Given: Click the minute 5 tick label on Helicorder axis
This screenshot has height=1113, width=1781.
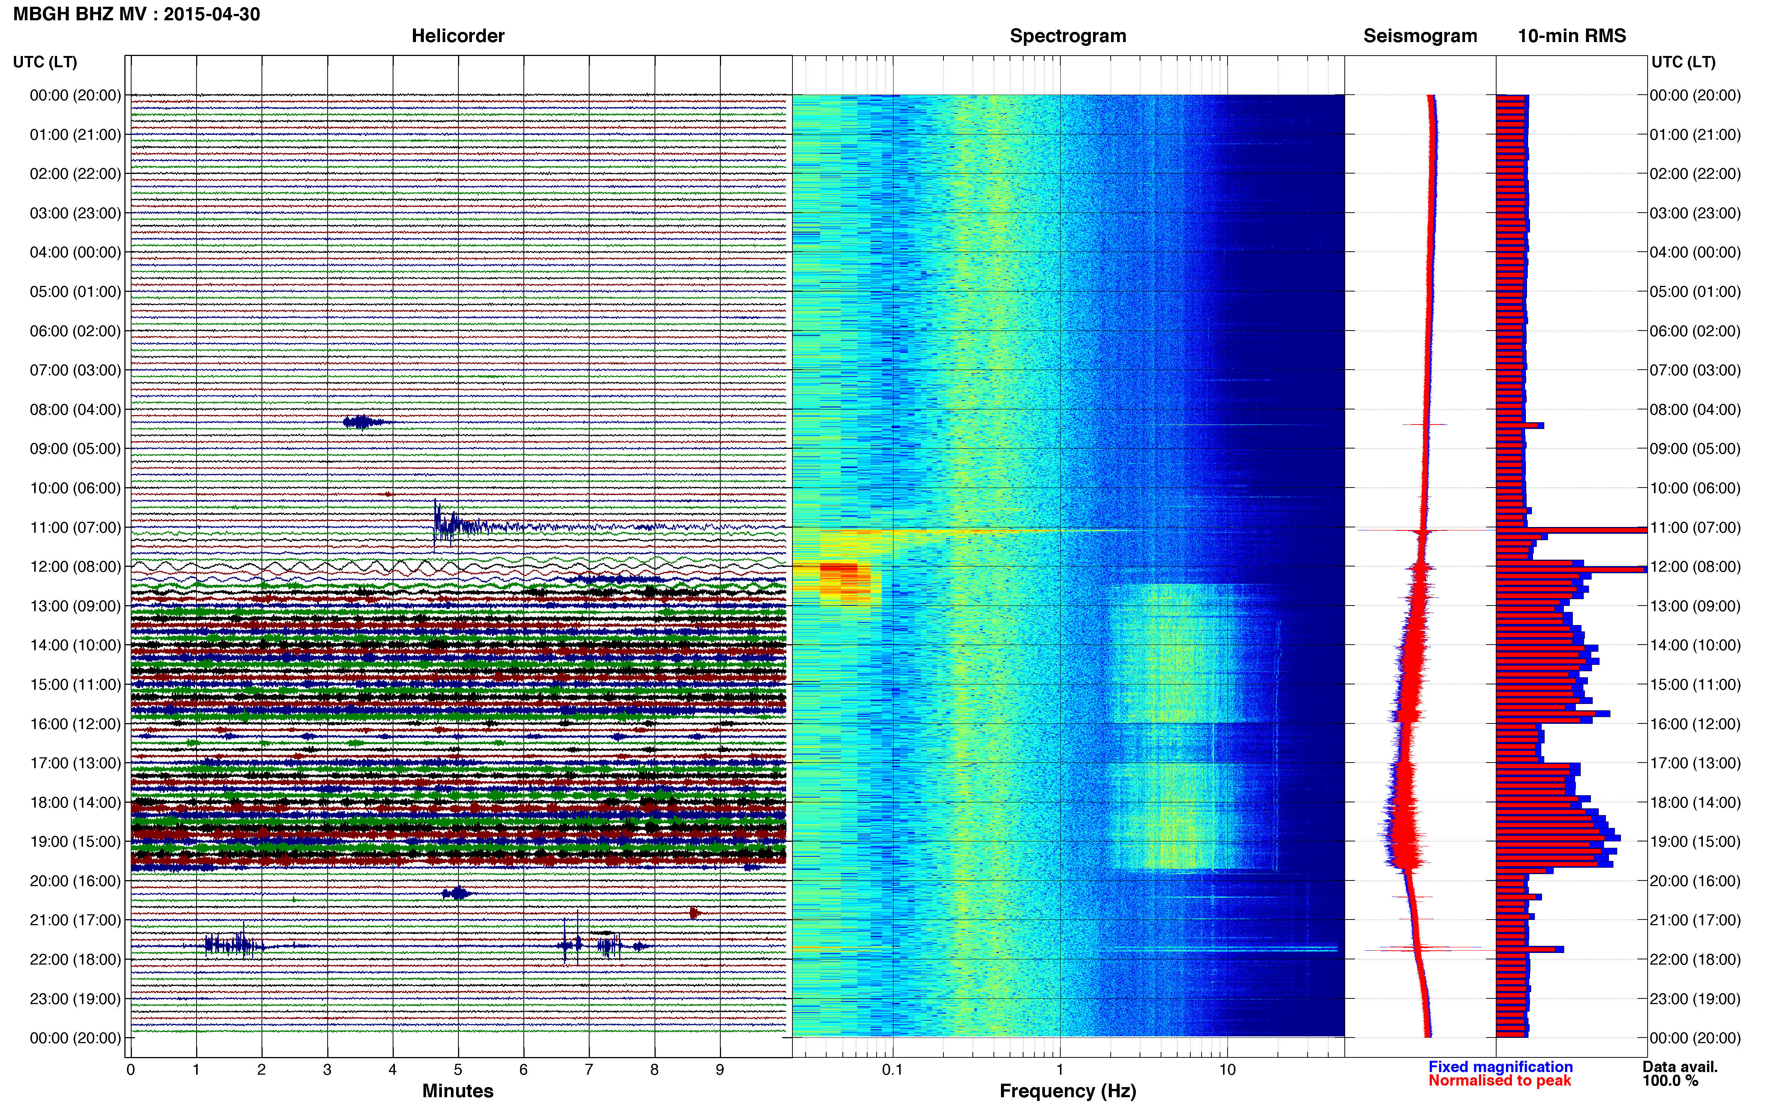Looking at the screenshot, I should click(x=458, y=1069).
